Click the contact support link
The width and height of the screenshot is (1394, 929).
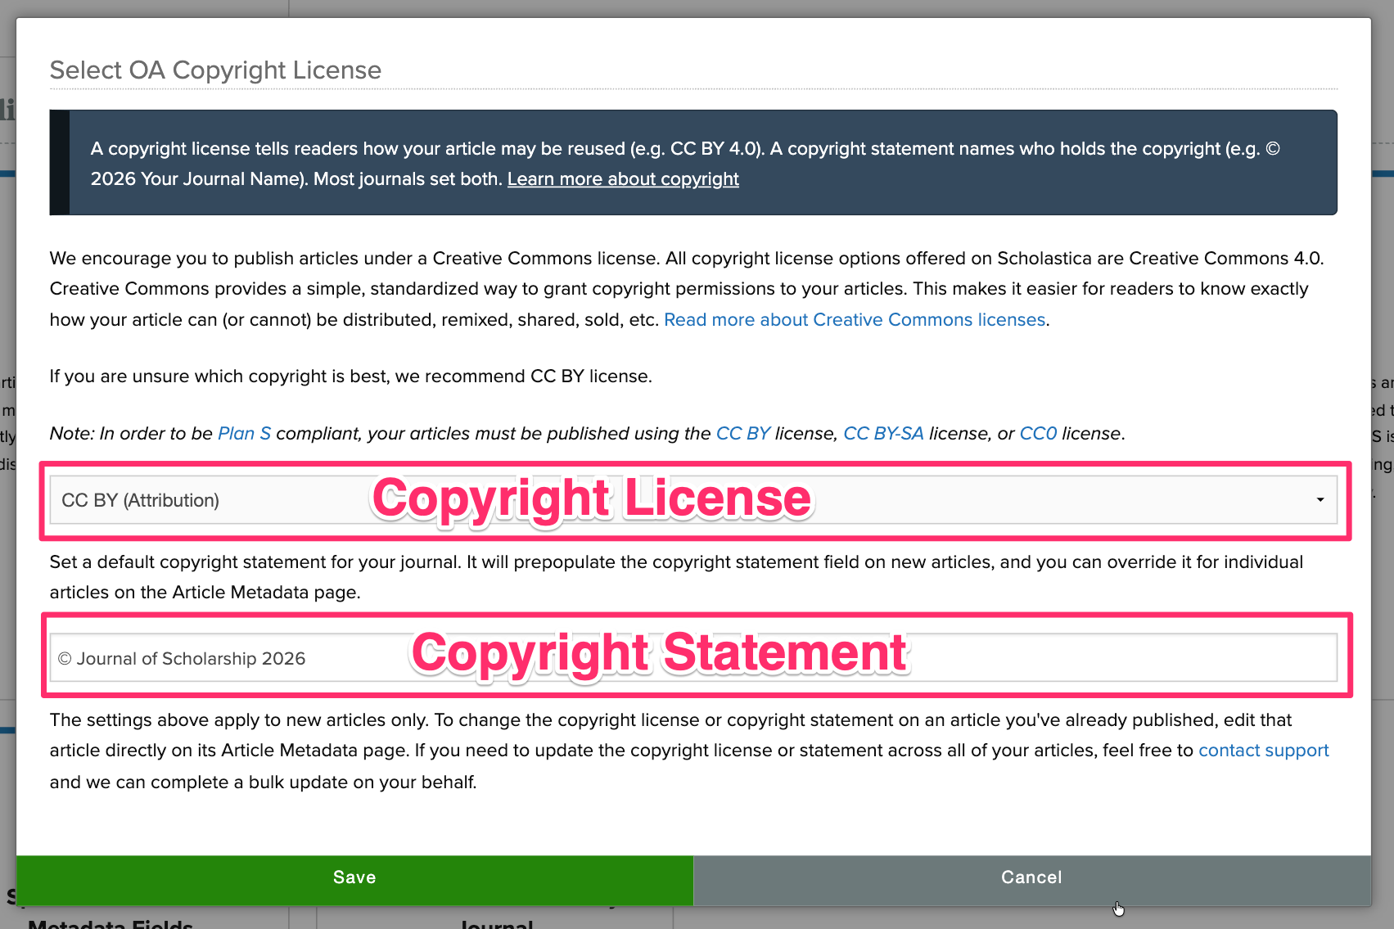1263,751
